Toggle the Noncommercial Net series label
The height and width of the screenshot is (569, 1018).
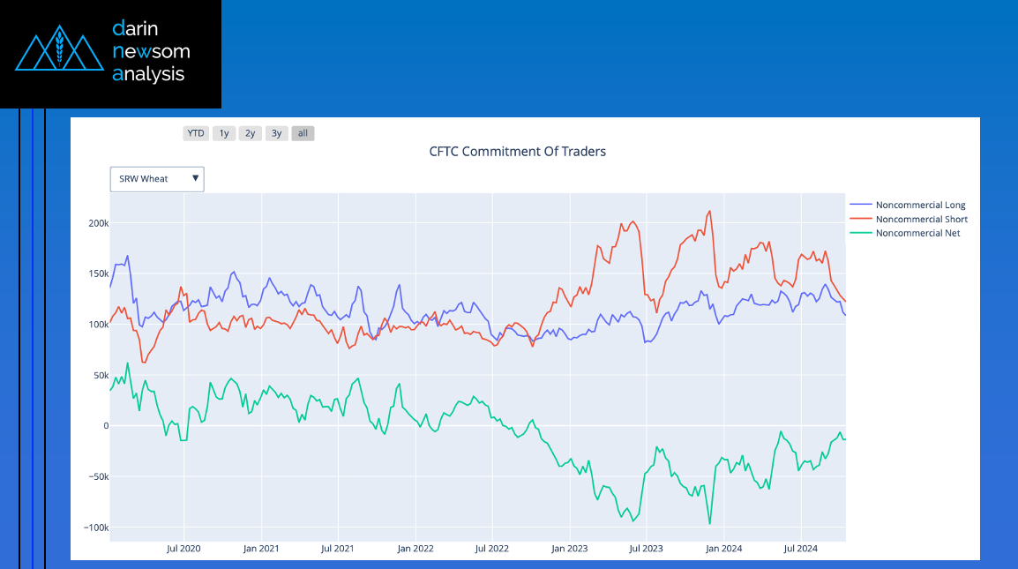(917, 233)
